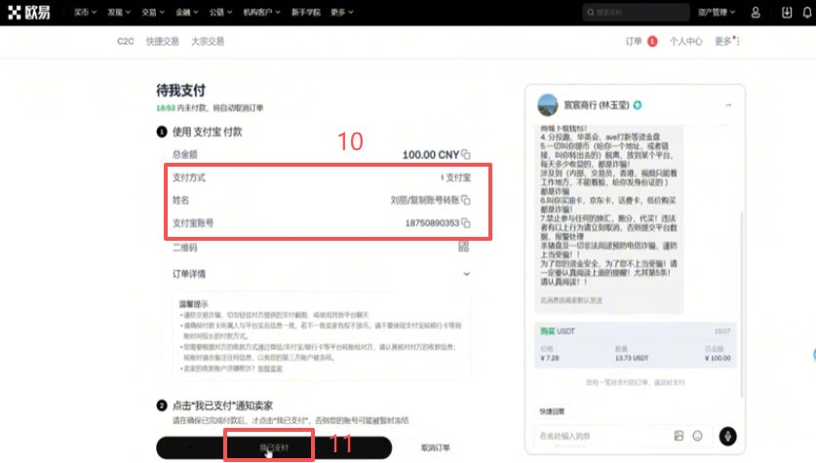Click the 欧易 logo in the header

[29, 13]
